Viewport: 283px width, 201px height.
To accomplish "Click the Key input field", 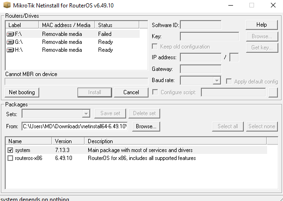I will pos(210,36).
